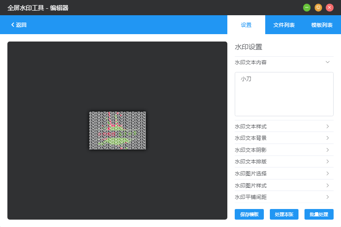This screenshot has width=341, height=227.
Task: Expand the 水印平铺间距 section
Action: (x=284, y=197)
